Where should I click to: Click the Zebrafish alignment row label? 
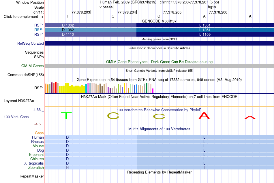click(36, 167)
